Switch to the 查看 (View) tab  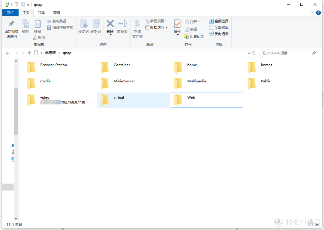pos(56,13)
